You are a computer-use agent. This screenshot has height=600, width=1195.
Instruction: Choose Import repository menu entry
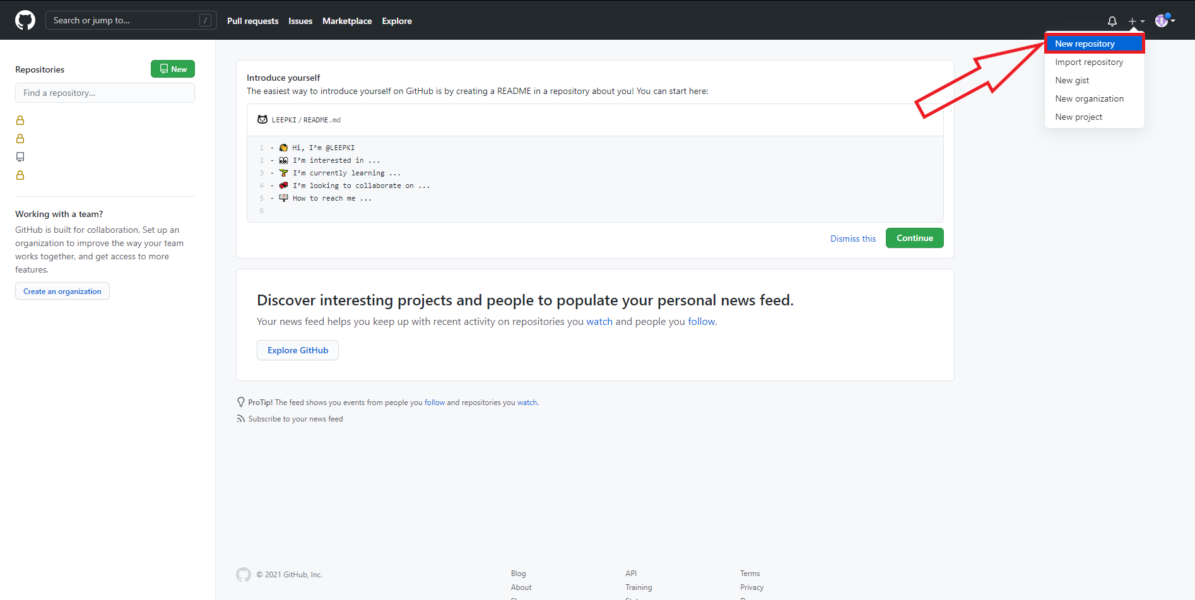pos(1094,62)
